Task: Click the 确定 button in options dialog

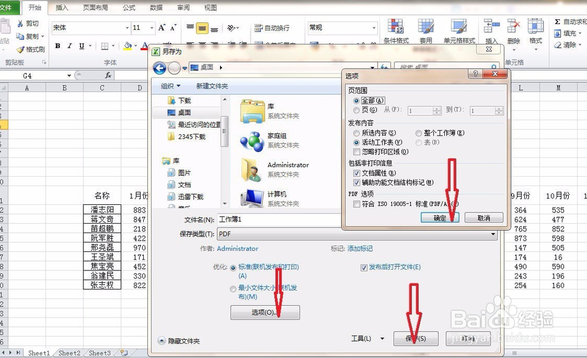Action: [x=440, y=217]
